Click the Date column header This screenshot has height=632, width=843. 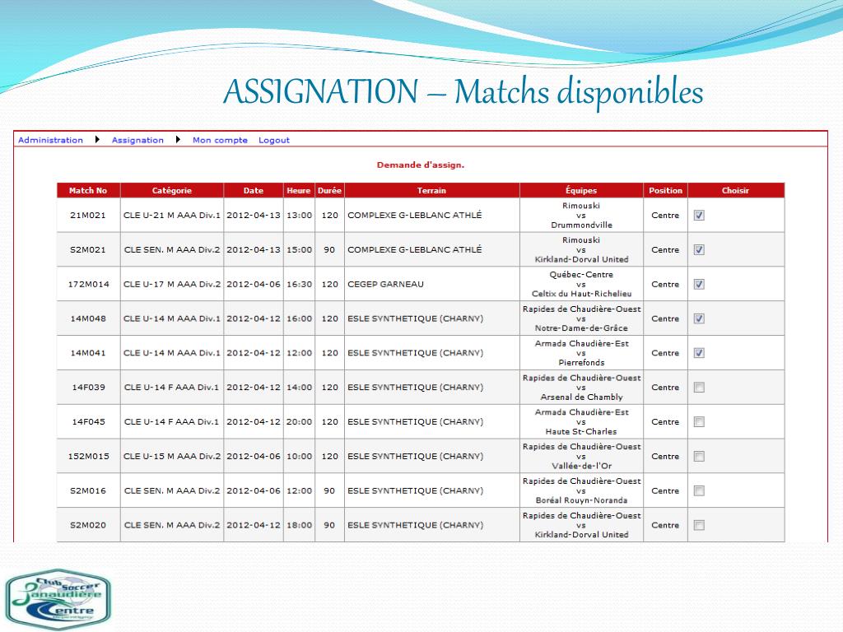pos(254,190)
